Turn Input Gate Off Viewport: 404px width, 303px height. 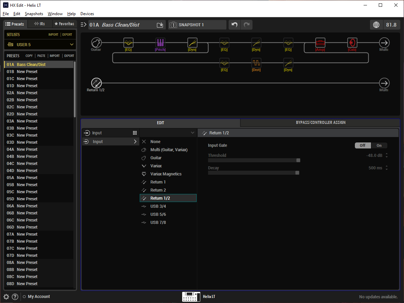pyautogui.click(x=363, y=145)
